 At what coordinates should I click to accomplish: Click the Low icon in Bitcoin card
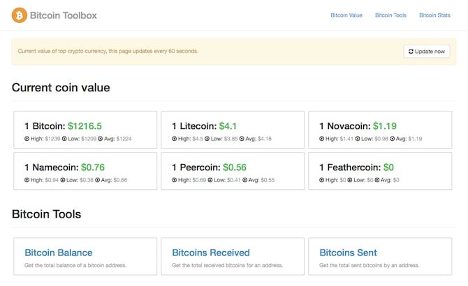click(64, 139)
